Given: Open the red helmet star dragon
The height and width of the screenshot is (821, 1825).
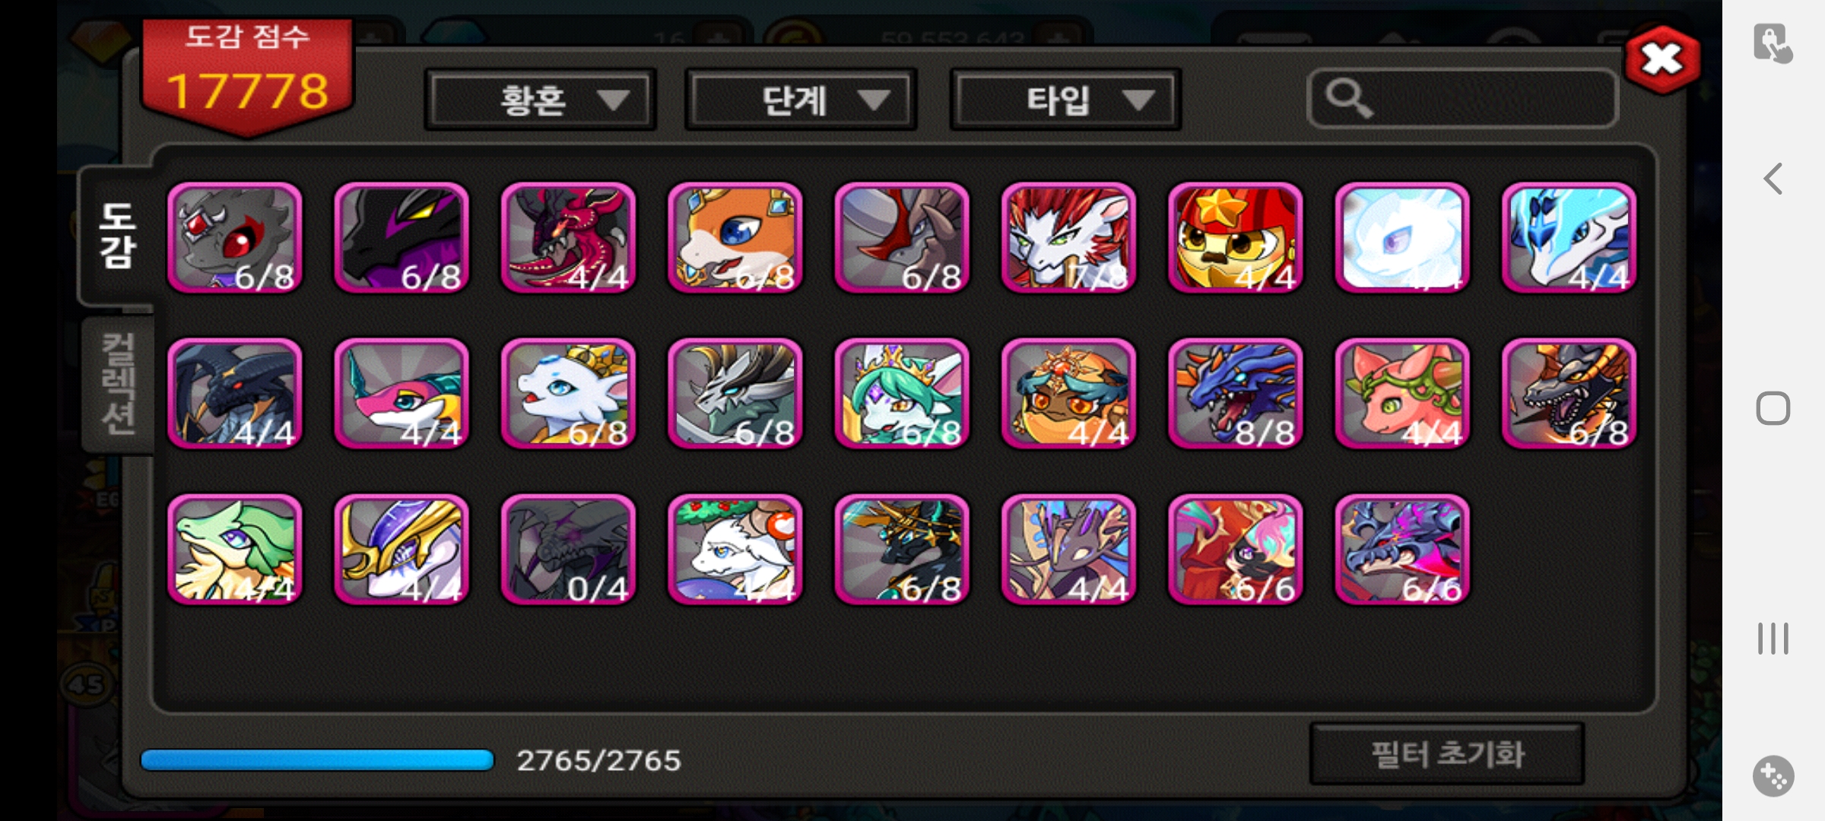Looking at the screenshot, I should [x=1236, y=237].
